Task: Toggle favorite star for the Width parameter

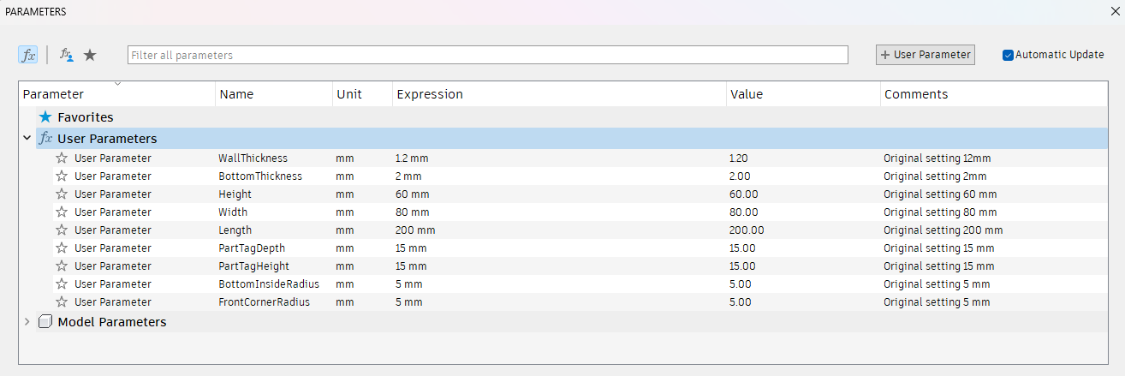Action: point(62,212)
